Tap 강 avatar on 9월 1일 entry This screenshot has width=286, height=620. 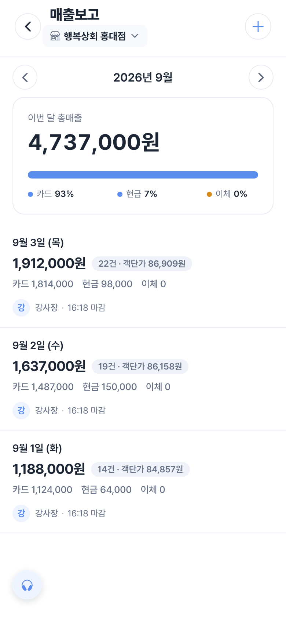(21, 513)
